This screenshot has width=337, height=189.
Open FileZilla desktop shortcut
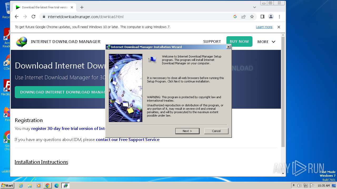pyautogui.click(x=6, y=88)
